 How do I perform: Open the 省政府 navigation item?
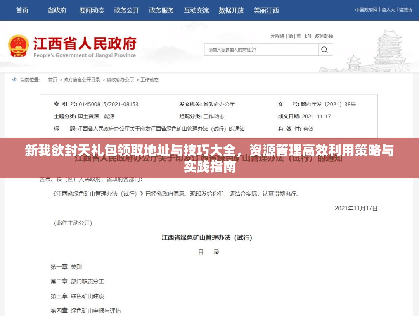tap(57, 10)
